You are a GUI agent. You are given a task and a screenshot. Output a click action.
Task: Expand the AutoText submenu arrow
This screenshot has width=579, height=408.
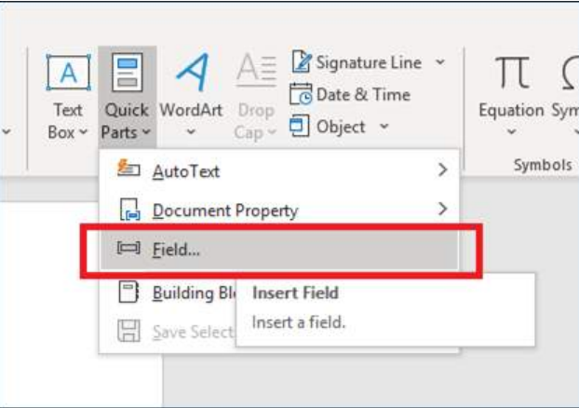[x=442, y=171]
